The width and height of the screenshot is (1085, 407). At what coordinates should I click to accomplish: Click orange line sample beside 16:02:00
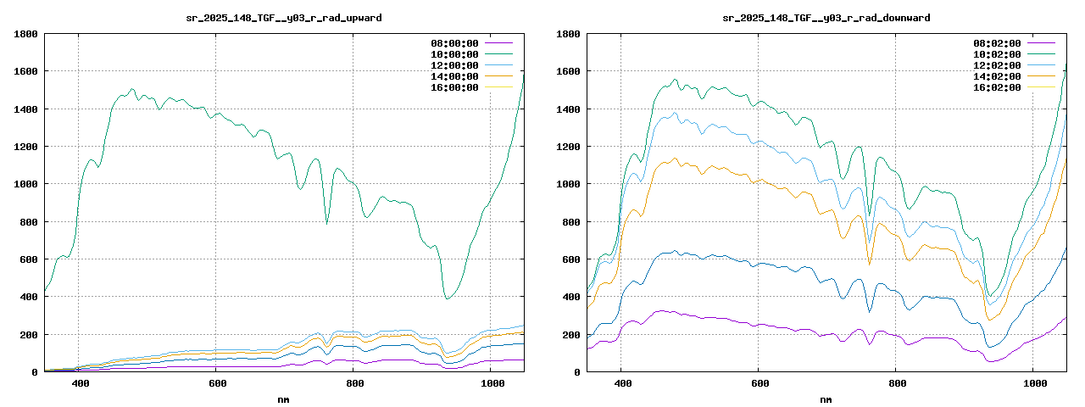[x=1041, y=86]
